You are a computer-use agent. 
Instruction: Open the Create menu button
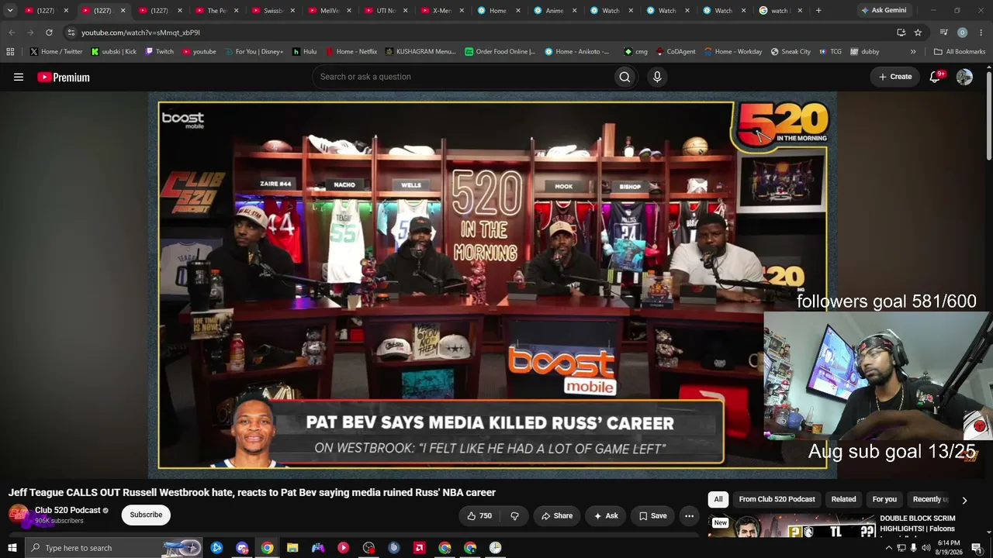tap(894, 77)
